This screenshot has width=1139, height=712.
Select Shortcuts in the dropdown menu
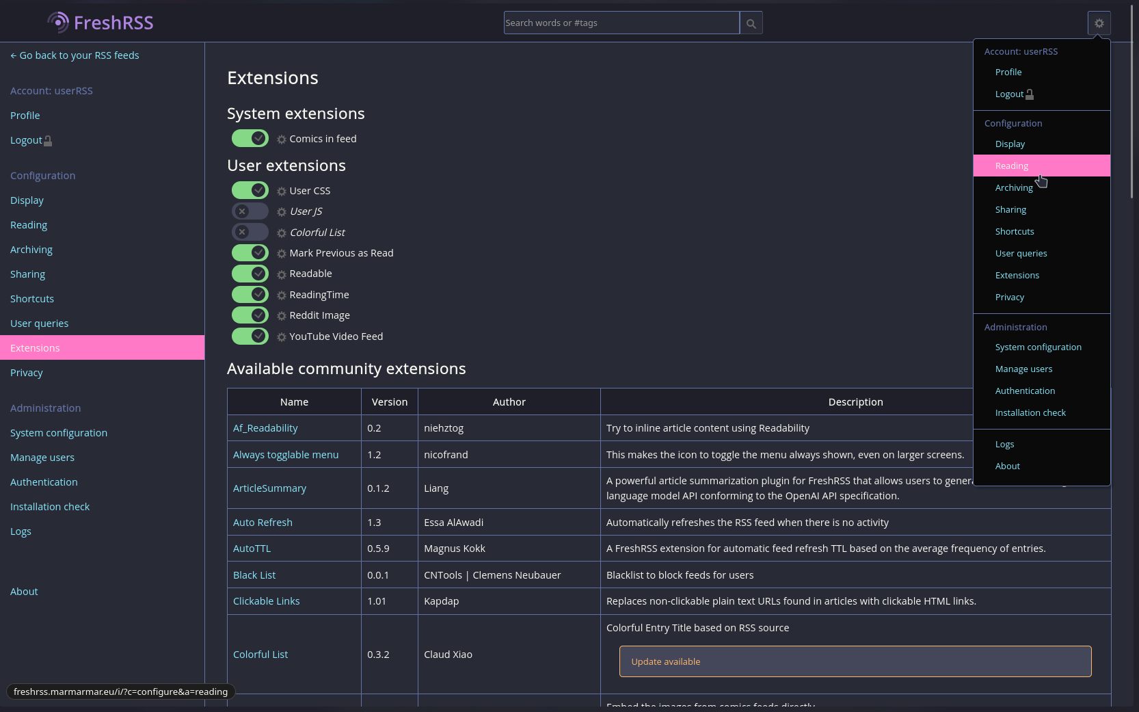click(x=1041, y=231)
